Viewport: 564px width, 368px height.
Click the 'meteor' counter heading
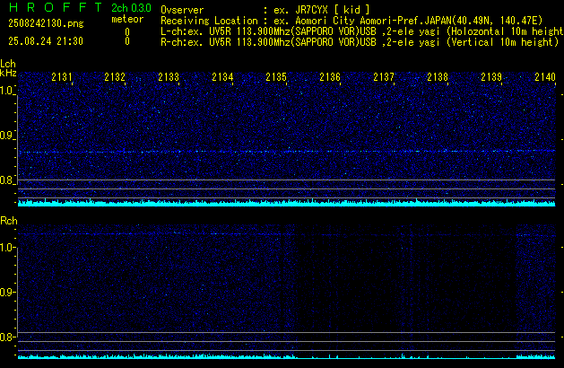127,19
